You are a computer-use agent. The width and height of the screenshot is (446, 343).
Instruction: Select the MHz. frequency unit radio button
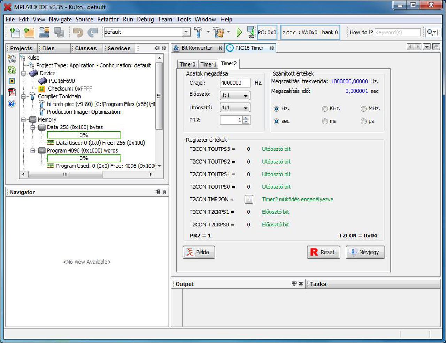[x=363, y=109]
